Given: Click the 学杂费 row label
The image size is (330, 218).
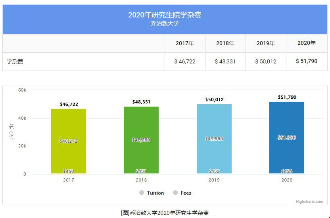Looking at the screenshot, I should coord(15,61).
